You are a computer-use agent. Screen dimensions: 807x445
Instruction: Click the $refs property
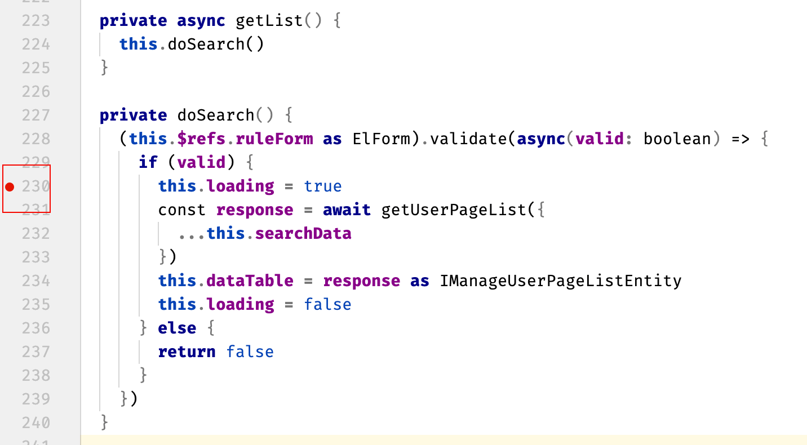pyautogui.click(x=202, y=139)
